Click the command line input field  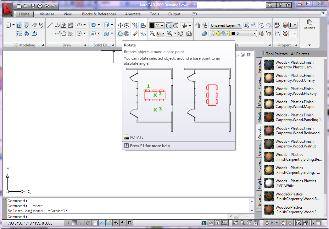118,217
